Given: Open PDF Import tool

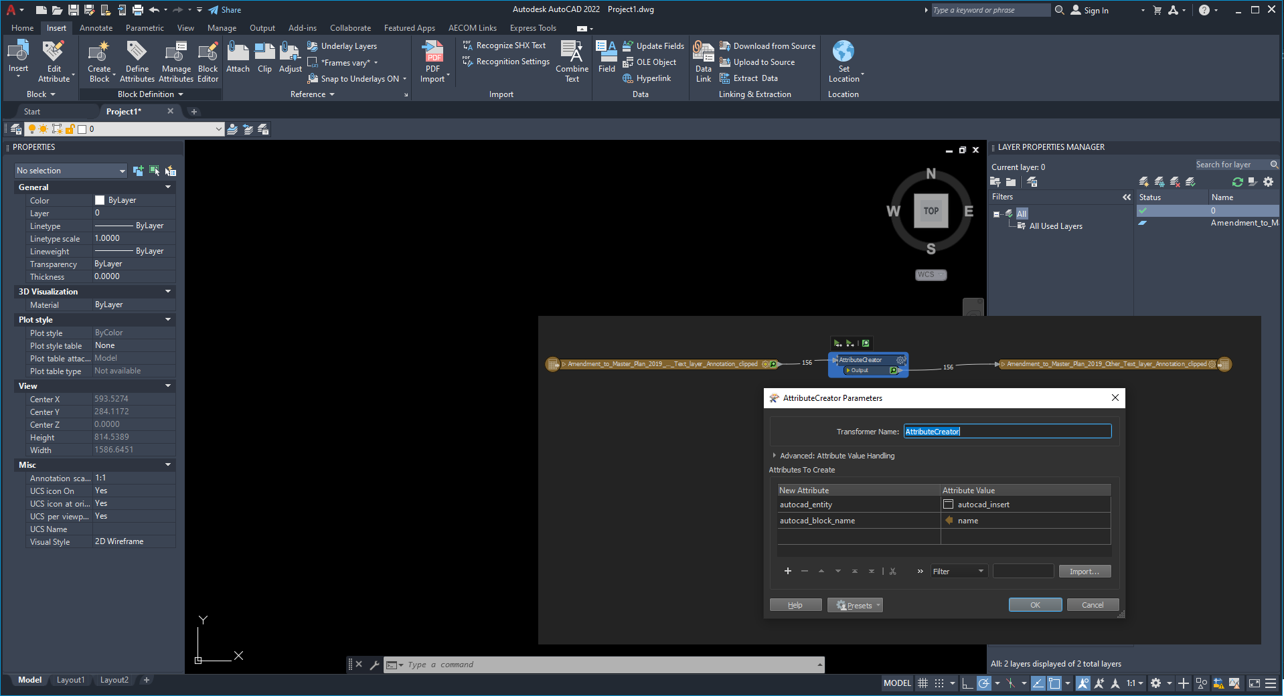Looking at the screenshot, I should [433, 61].
